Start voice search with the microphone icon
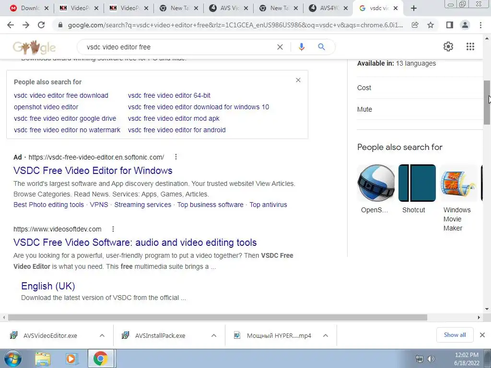The width and height of the screenshot is (491, 368). click(x=301, y=47)
